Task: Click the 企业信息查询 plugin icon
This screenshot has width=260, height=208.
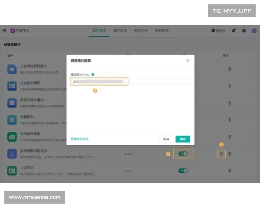Action: [x=12, y=86]
